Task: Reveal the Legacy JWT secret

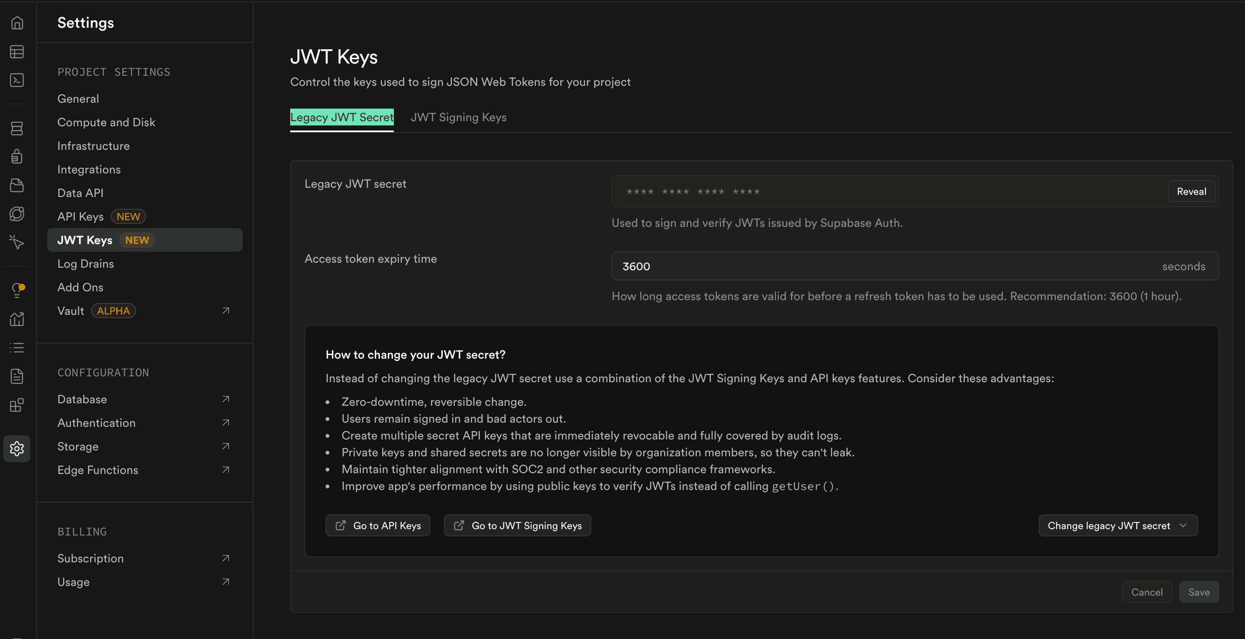Action: 1191,191
